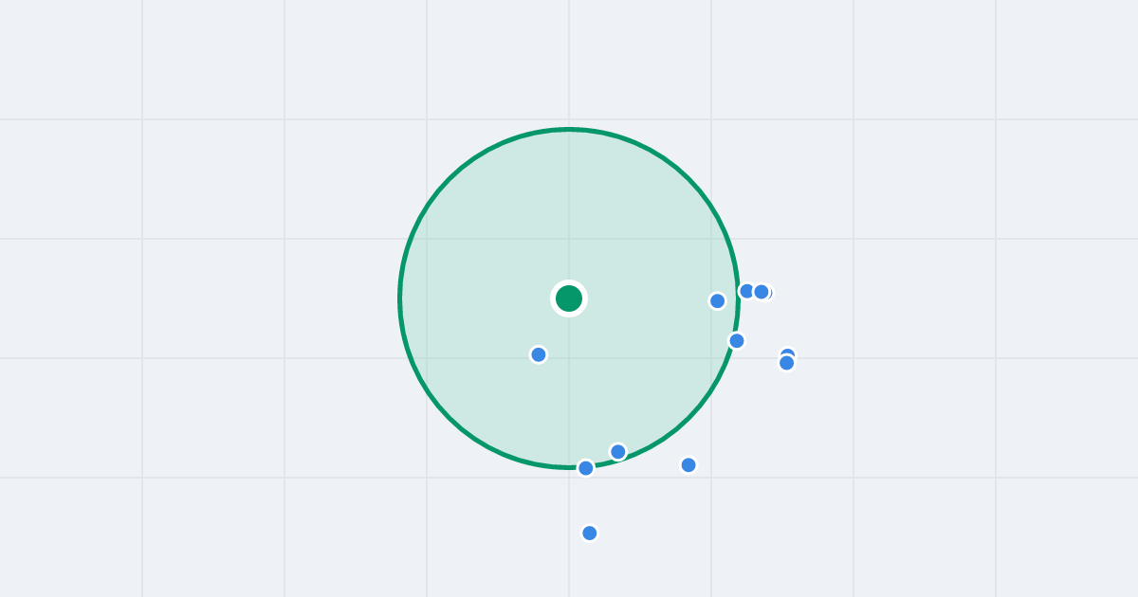Click the blue dot on the circle's bottommost outline
Screen dimensions: 1138x597
tap(586, 467)
